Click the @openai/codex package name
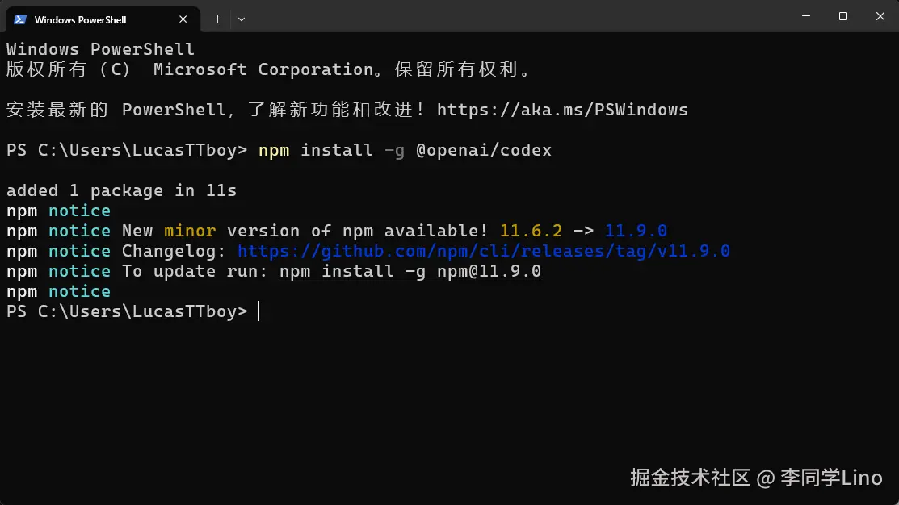This screenshot has height=505, width=899. coord(483,150)
